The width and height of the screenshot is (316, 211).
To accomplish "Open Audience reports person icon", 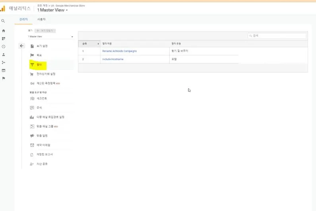I will click(4, 55).
